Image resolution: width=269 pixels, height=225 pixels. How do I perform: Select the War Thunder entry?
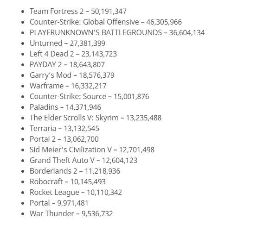click(71, 214)
